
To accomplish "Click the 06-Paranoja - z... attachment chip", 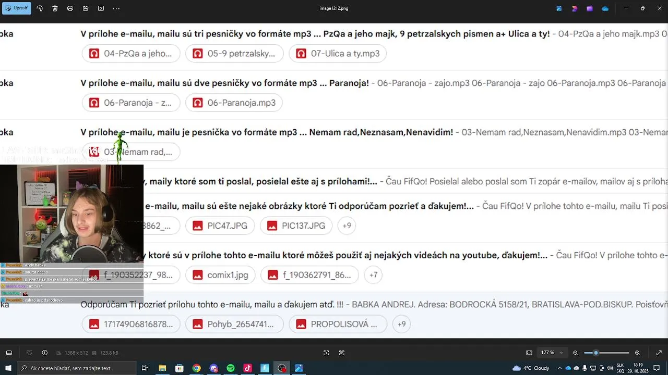I will pos(131,103).
